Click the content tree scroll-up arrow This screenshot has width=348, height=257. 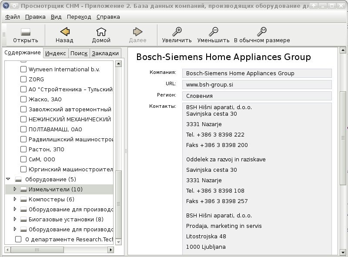[x=118, y=63]
